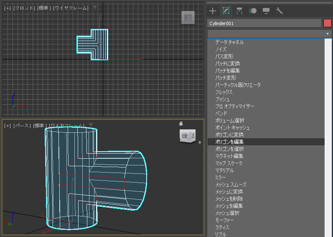Open the [パース] viewport view menu
This screenshot has height=237, width=333.
tap(22, 126)
